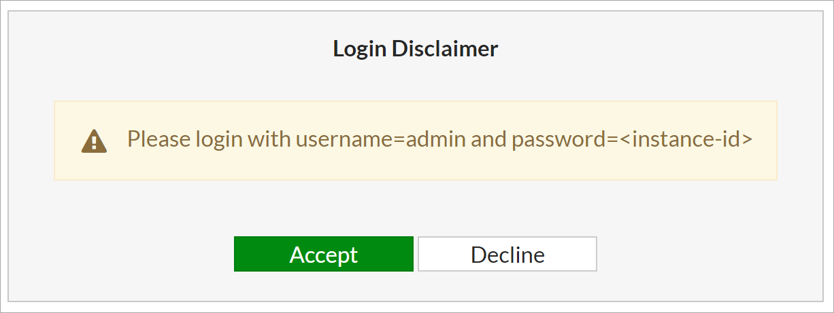Click the "Disclaimer" word in the title
Screen dimensions: 834x313
coord(446,48)
